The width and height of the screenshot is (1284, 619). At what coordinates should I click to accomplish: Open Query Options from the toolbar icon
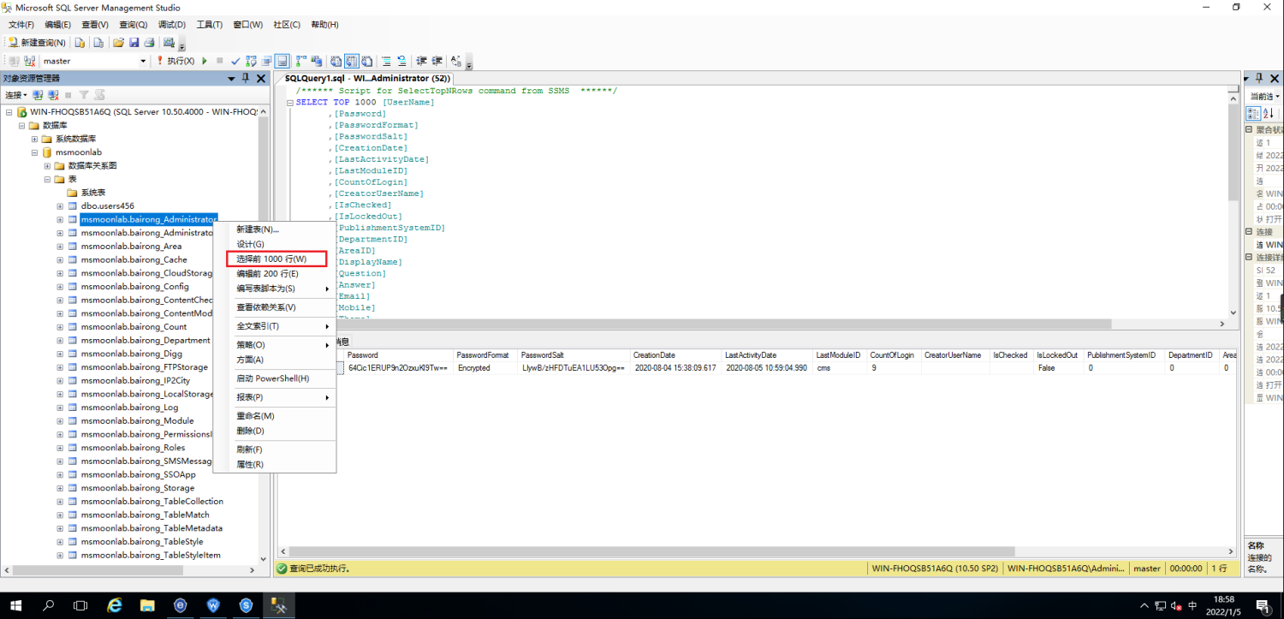pos(266,61)
